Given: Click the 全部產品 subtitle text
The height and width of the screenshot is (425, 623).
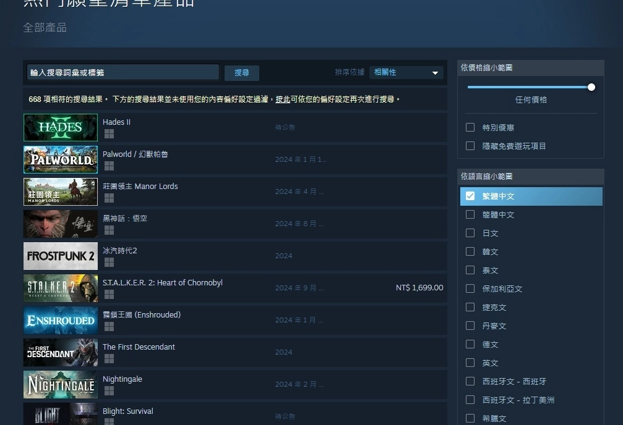Looking at the screenshot, I should coord(45,28).
